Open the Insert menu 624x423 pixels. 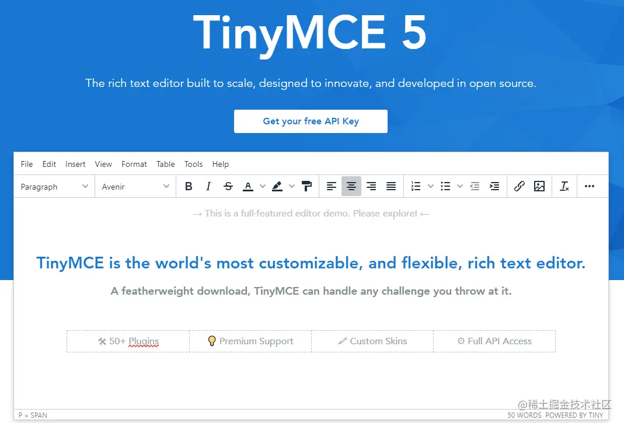pyautogui.click(x=75, y=164)
